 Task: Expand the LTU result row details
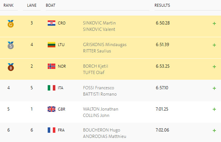point(214,45)
